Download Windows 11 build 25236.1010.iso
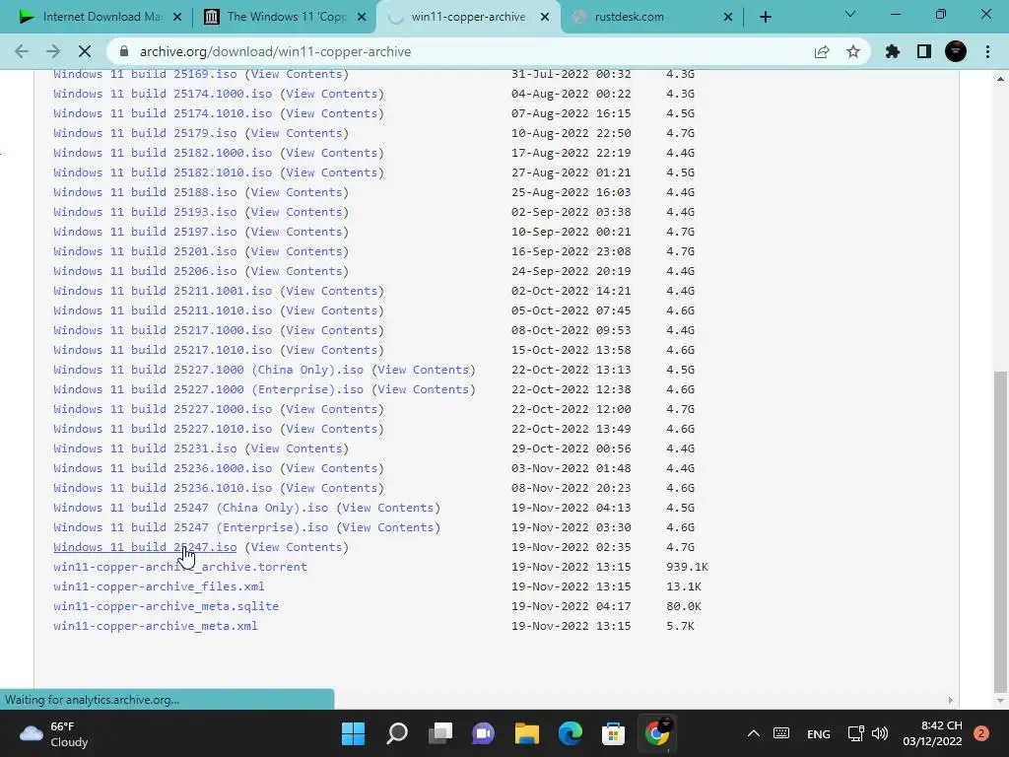Viewport: 1009px width, 757px height. click(x=163, y=488)
